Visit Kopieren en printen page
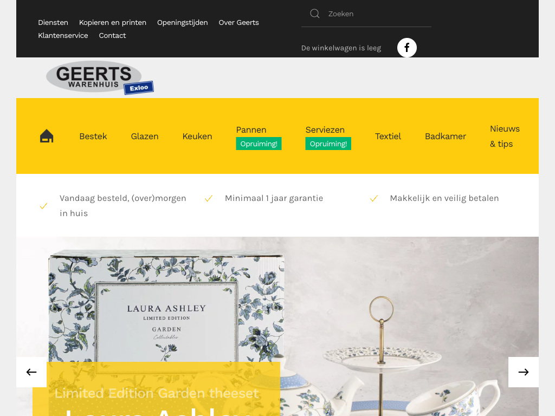Viewport: 555px width, 416px height. click(x=113, y=22)
